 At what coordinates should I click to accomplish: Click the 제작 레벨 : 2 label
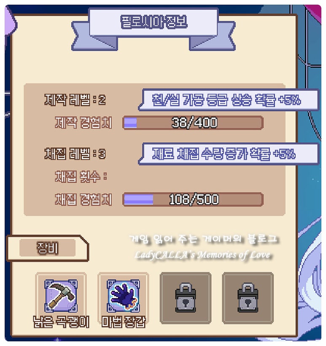click(x=75, y=100)
